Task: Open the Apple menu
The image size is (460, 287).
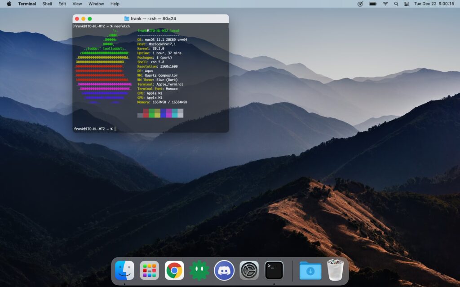Action: coord(9,4)
